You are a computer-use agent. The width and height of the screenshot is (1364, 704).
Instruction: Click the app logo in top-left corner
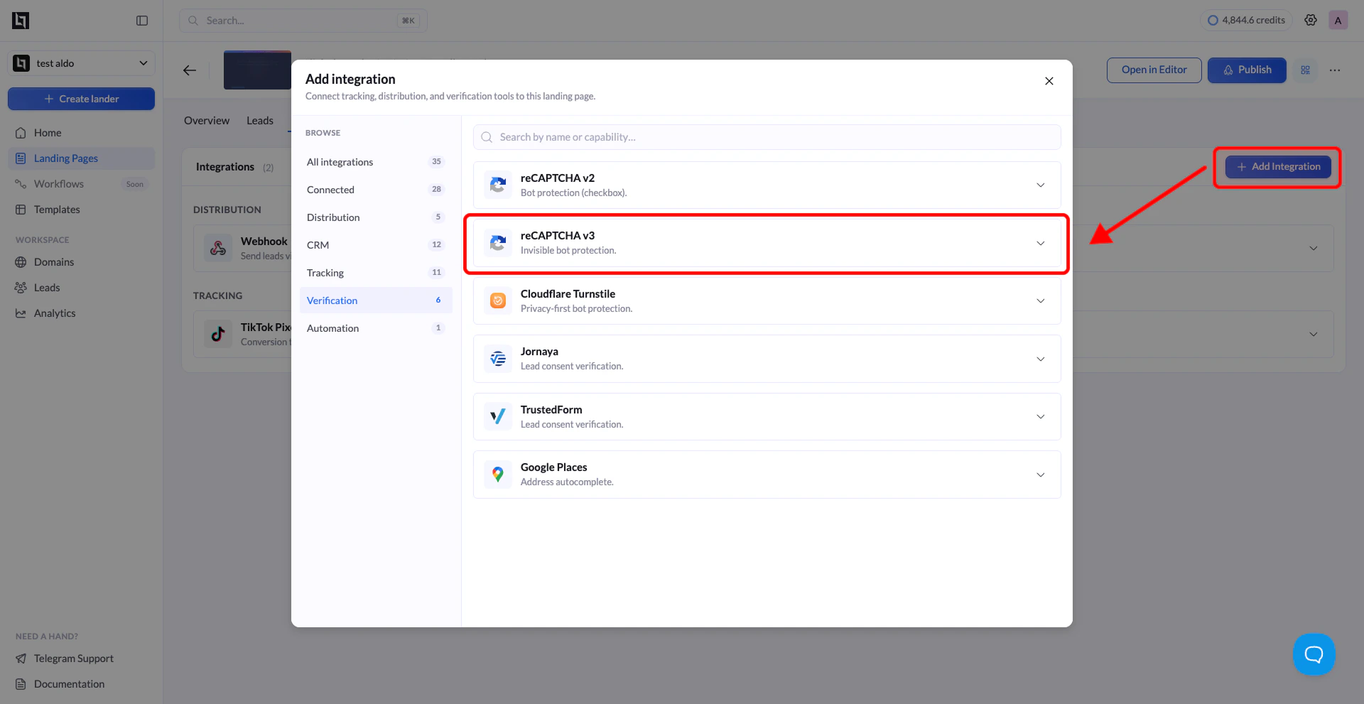[x=21, y=21]
